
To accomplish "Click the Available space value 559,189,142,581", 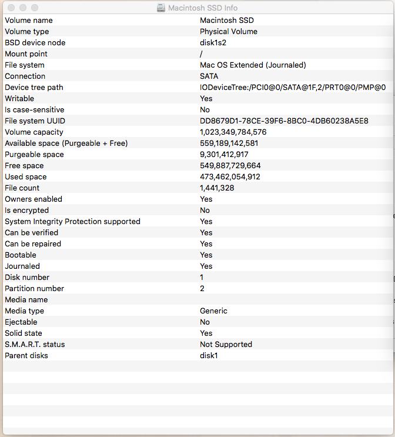I will pyautogui.click(x=229, y=143).
